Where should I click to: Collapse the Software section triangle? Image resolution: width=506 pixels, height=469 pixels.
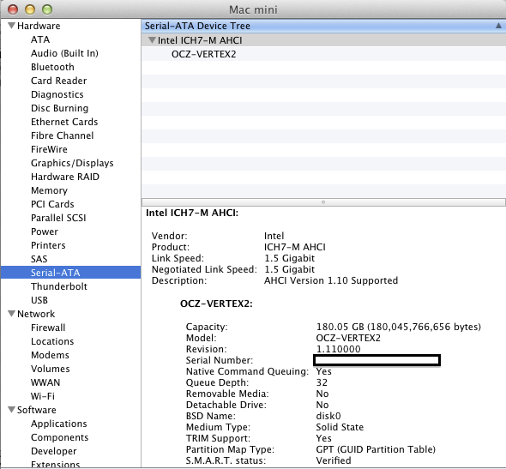[x=11, y=410]
